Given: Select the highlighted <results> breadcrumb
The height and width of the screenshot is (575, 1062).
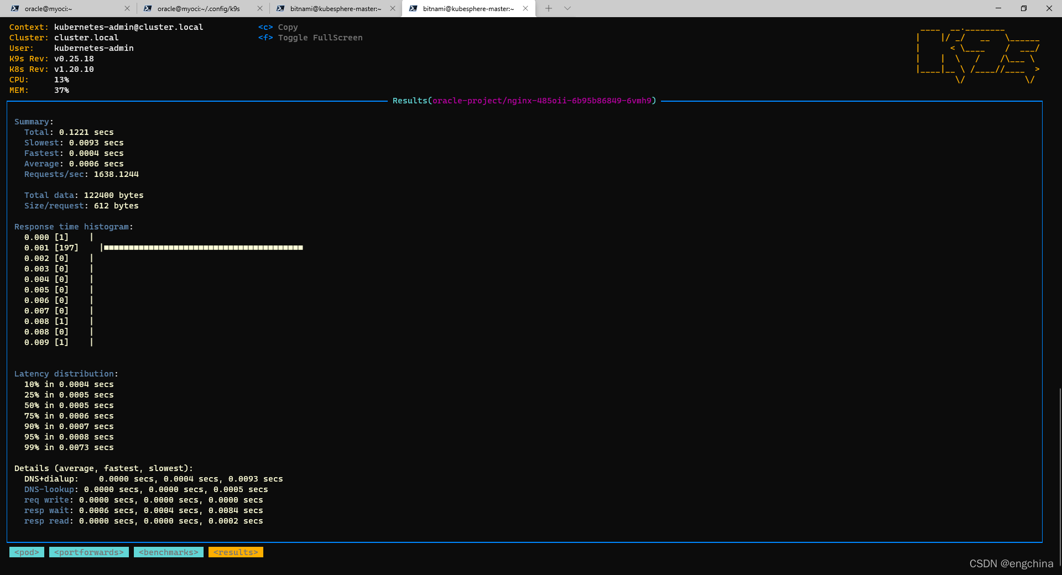Looking at the screenshot, I should 236,552.
